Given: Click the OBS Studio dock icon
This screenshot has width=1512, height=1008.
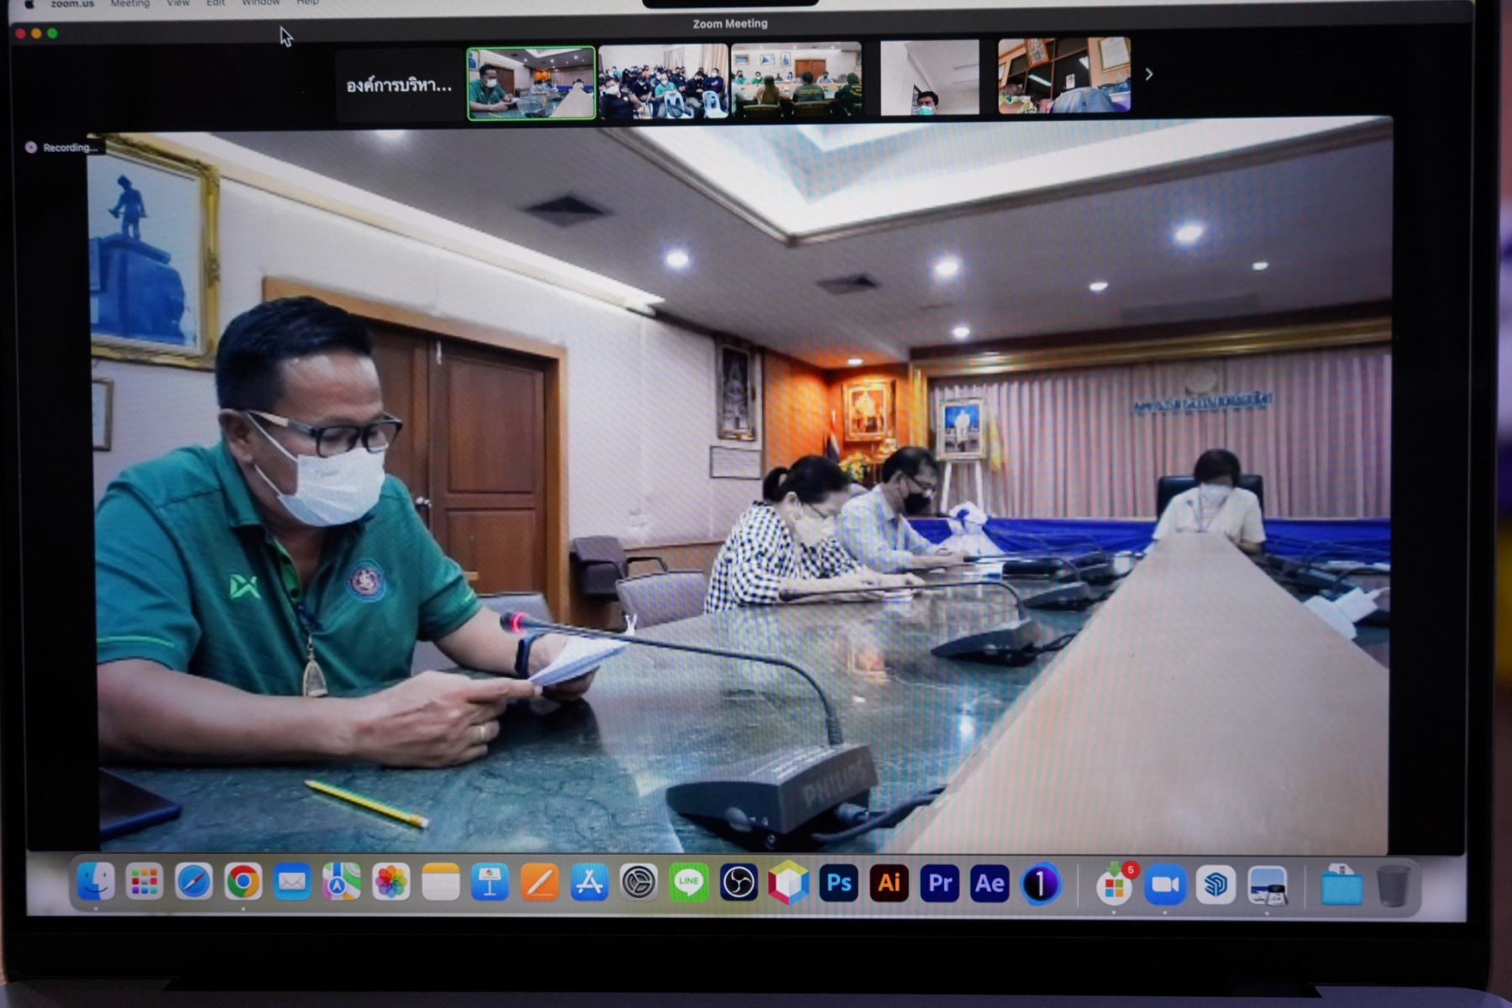Looking at the screenshot, I should pyautogui.click(x=738, y=883).
